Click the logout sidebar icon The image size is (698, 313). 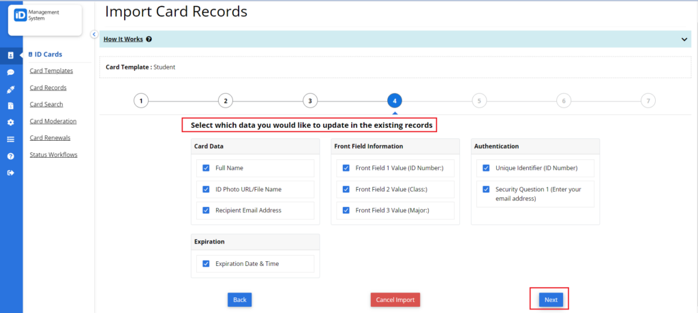(11, 173)
